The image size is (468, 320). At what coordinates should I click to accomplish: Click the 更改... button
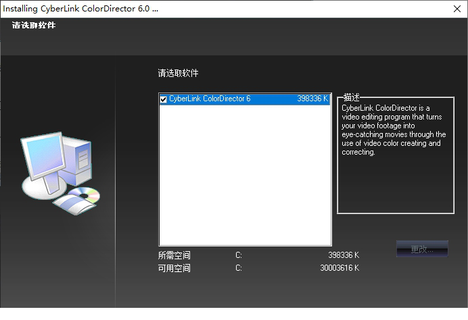pyautogui.click(x=422, y=249)
